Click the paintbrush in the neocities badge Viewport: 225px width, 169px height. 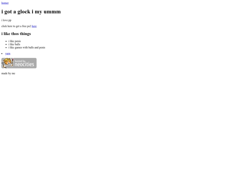[12, 62]
